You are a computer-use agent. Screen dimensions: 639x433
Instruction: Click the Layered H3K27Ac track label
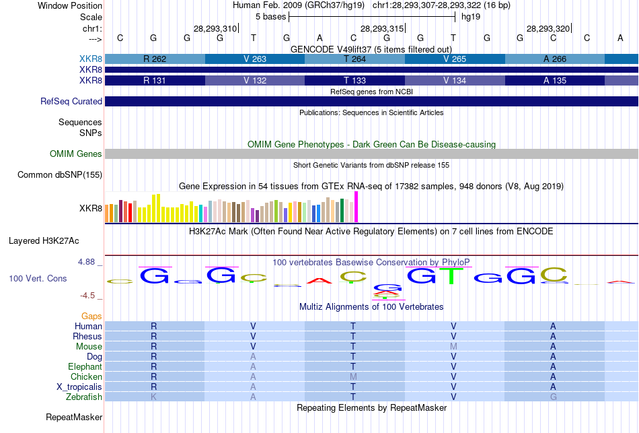(x=44, y=241)
